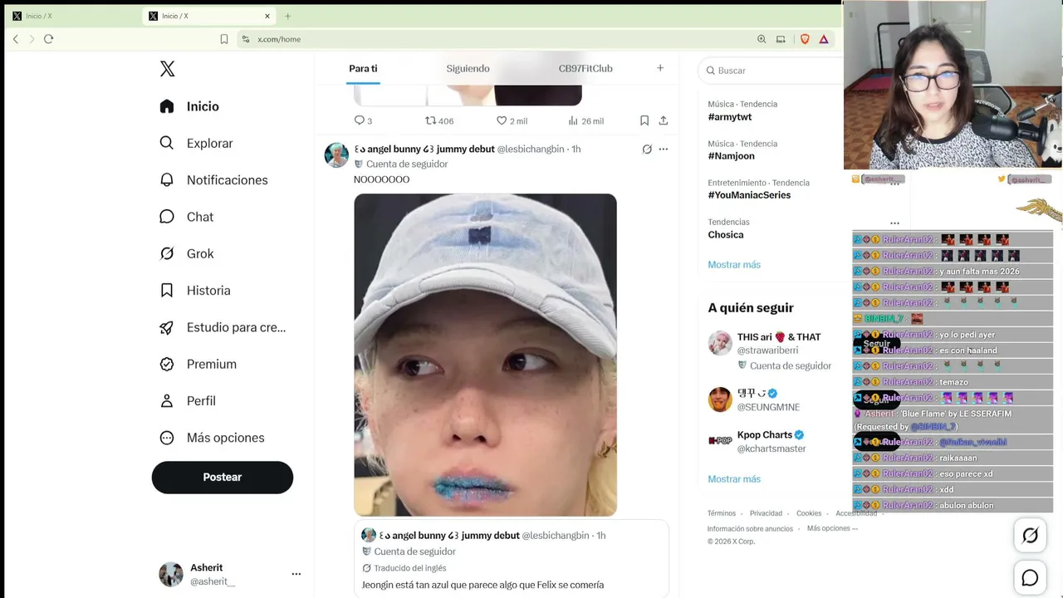Open Brave Rewards triangle icon
This screenshot has height=598, width=1063.
click(x=824, y=39)
